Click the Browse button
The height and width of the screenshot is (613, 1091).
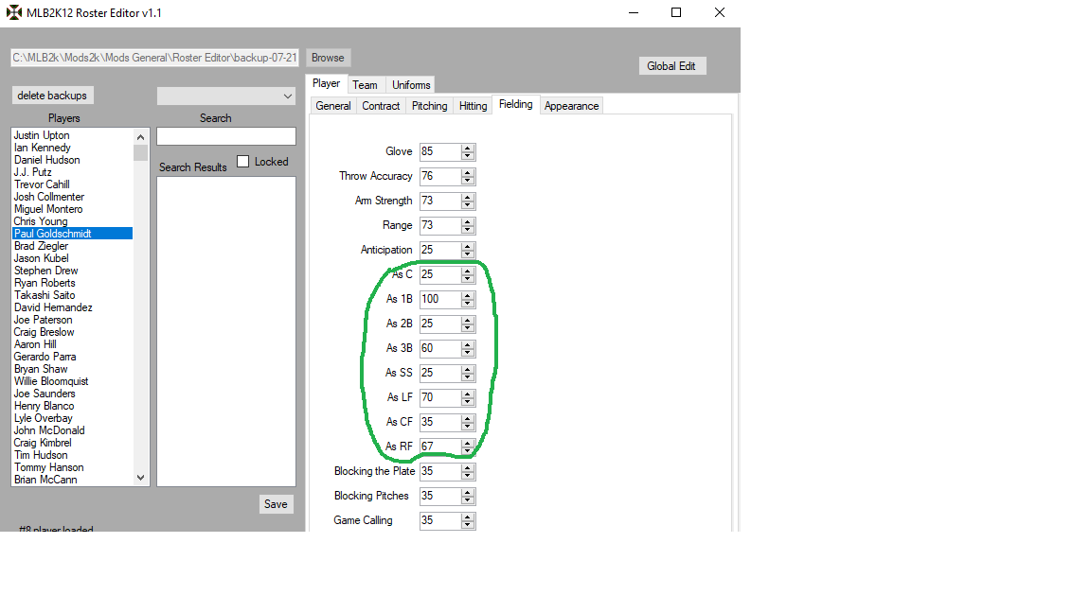click(x=328, y=58)
